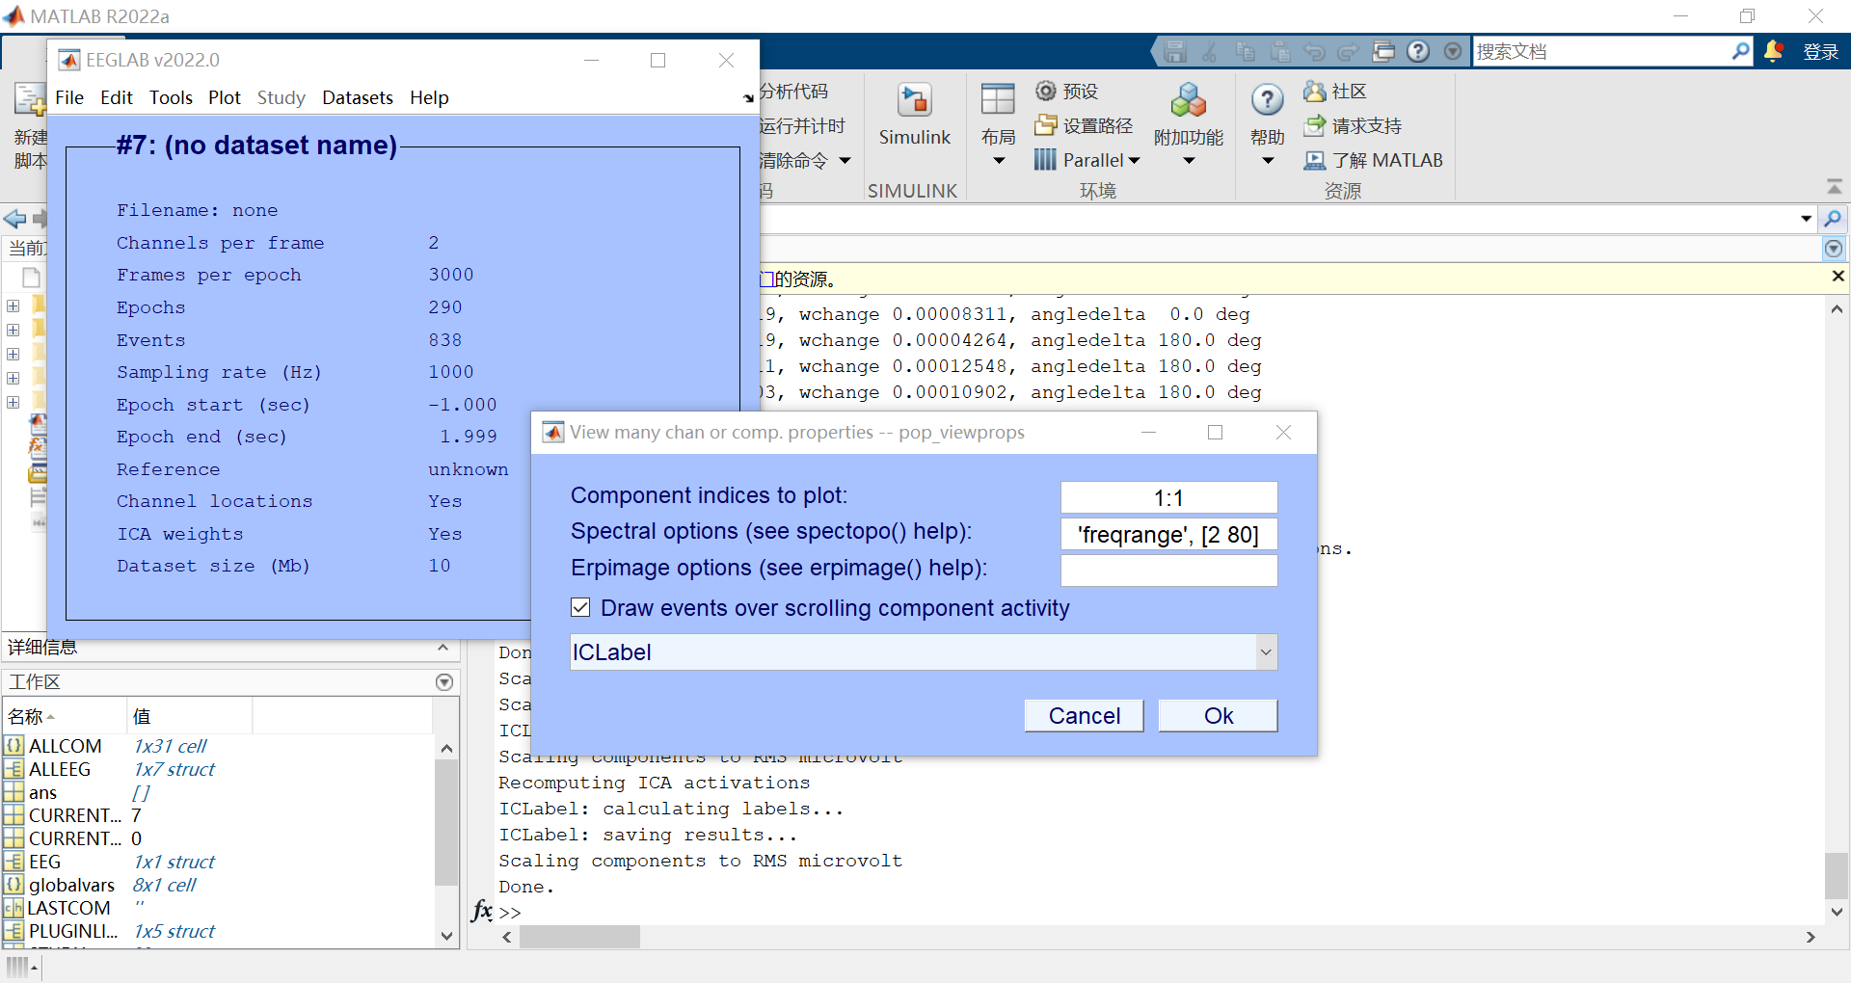This screenshot has width=1851, height=983.
Task: Open the notification bell
Action: coord(1773,51)
